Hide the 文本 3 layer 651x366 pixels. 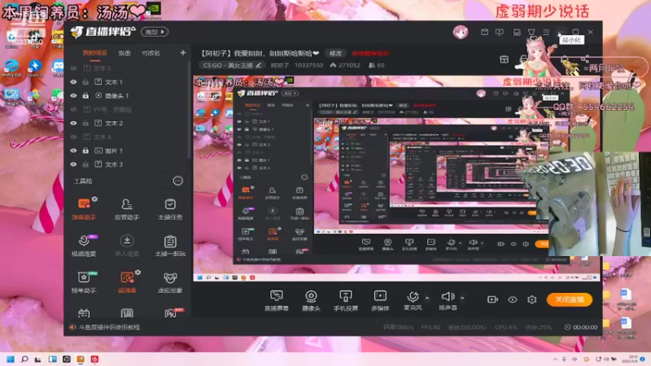pos(73,164)
